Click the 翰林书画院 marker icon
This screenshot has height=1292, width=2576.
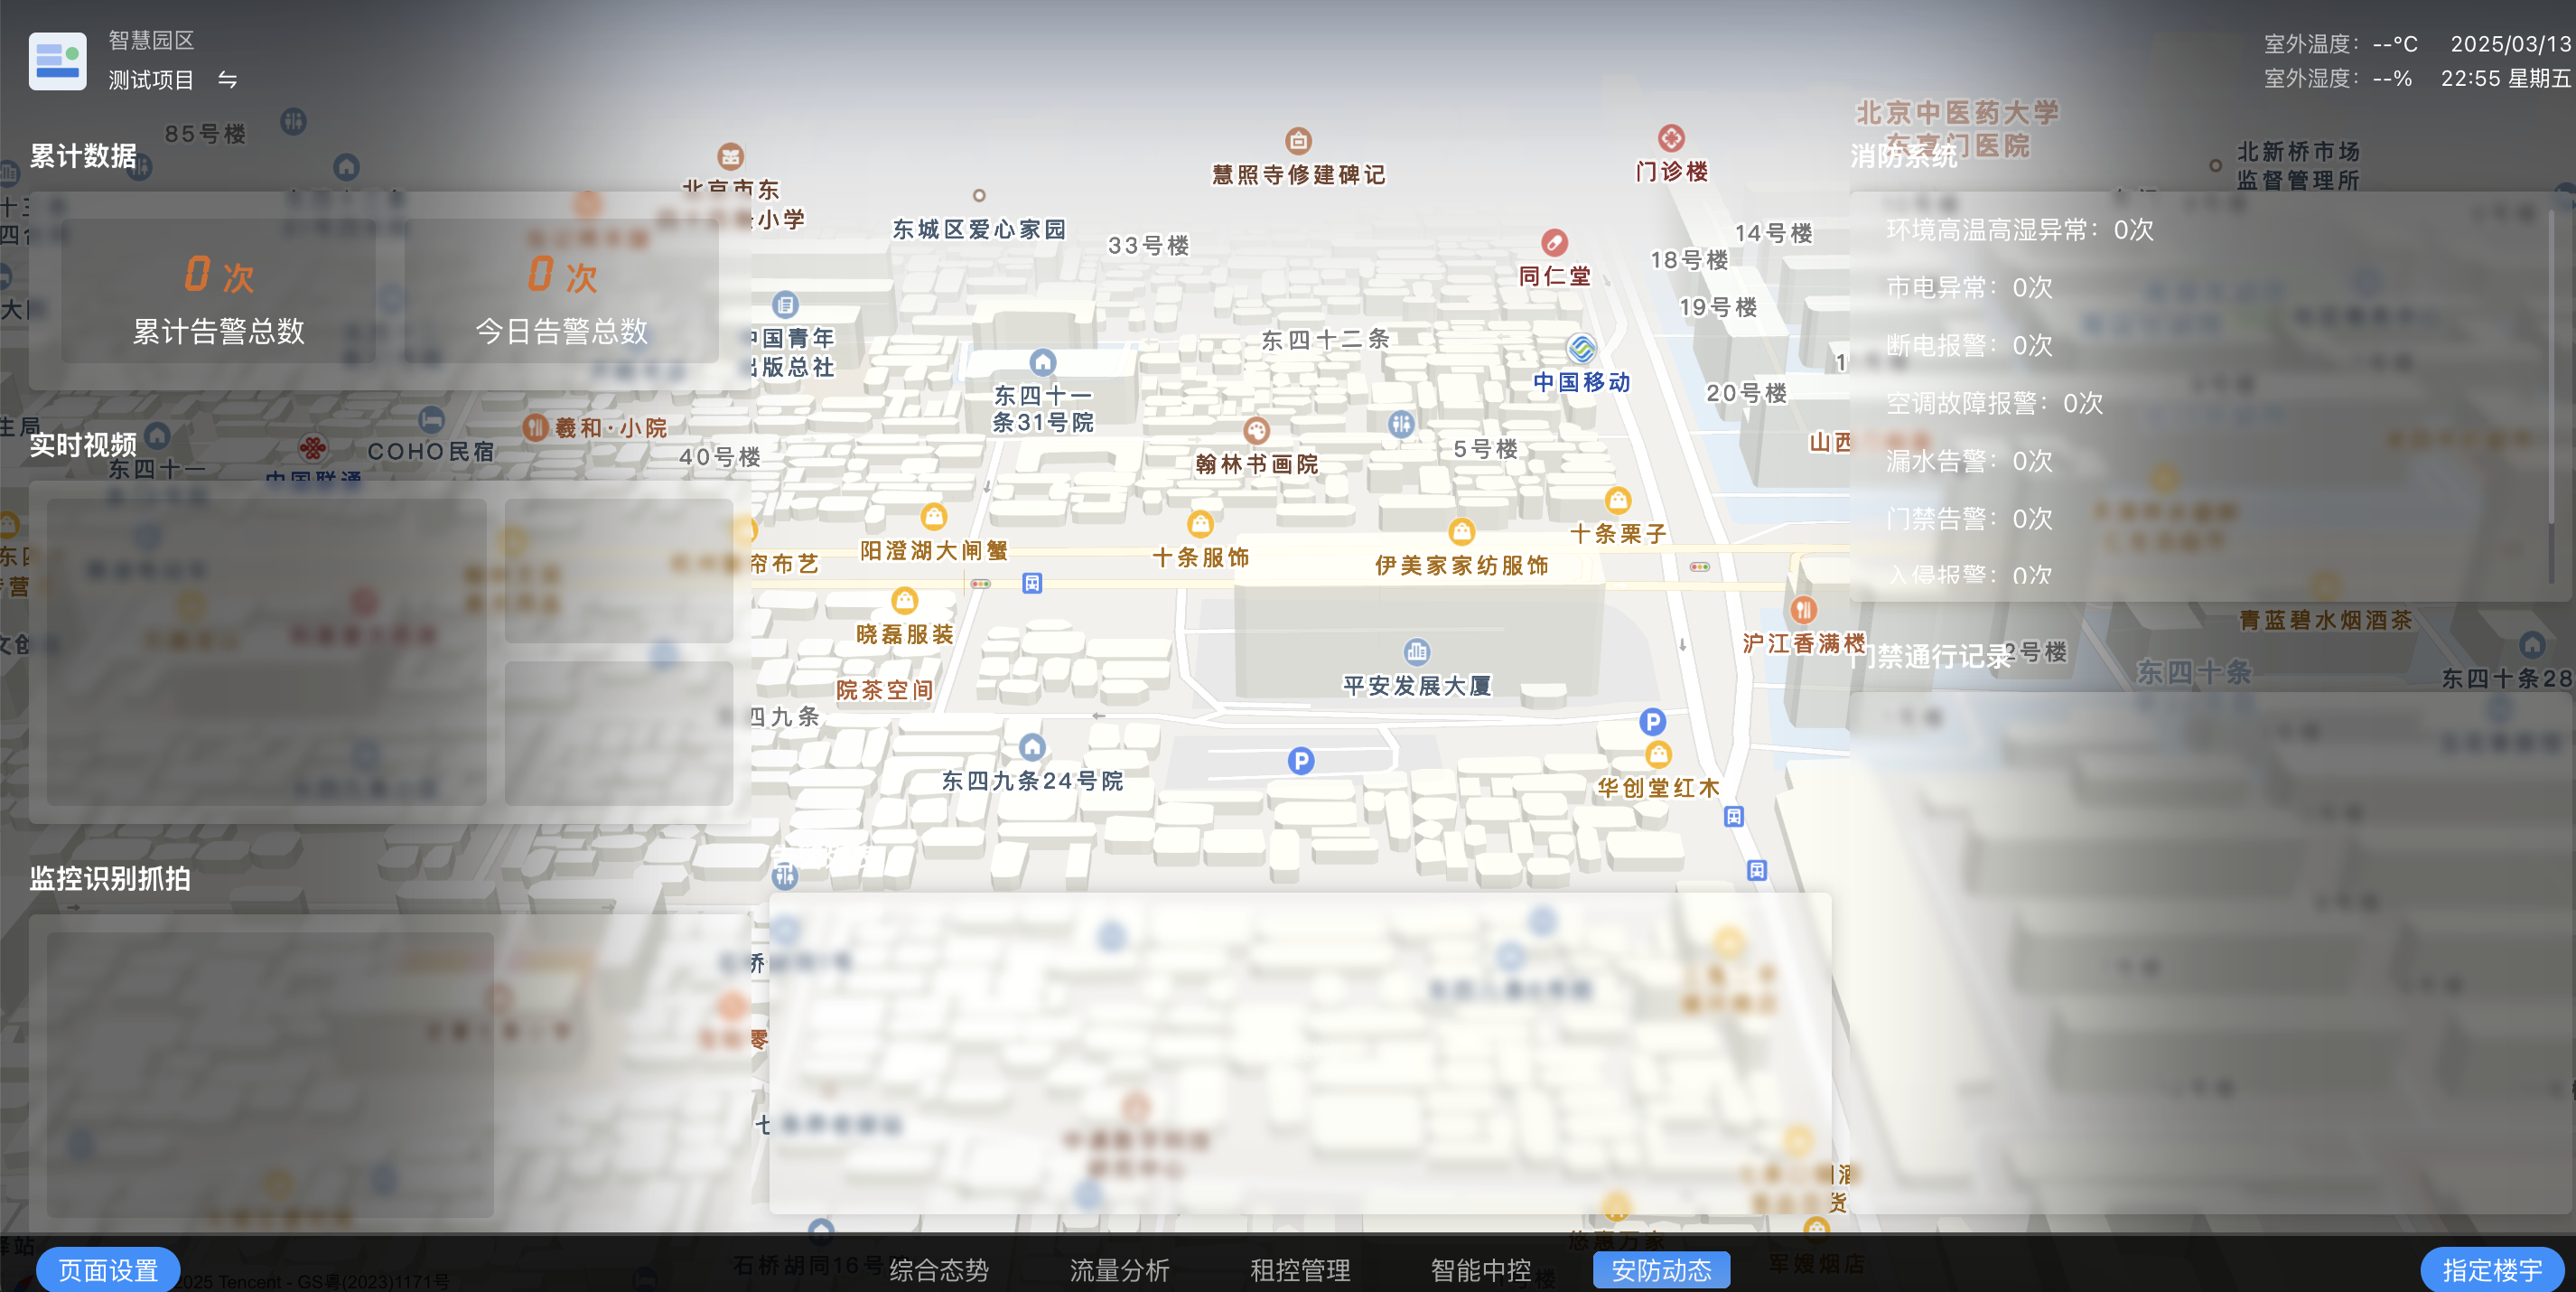click(1256, 431)
